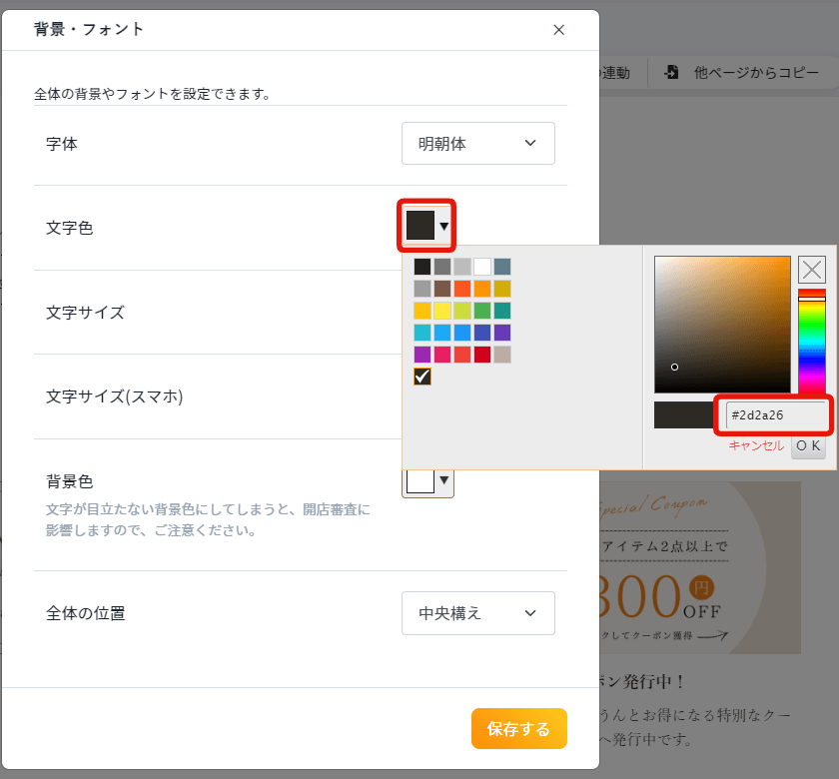Open the 背景色 color picker dropdown
The image size is (839, 779).
(x=427, y=480)
